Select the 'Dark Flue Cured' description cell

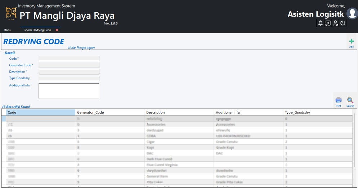coord(179,159)
